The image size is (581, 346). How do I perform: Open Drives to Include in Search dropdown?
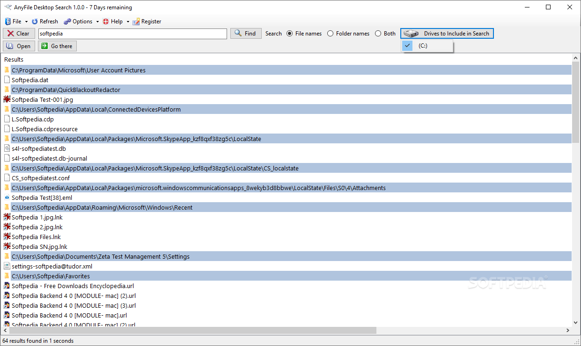[447, 34]
